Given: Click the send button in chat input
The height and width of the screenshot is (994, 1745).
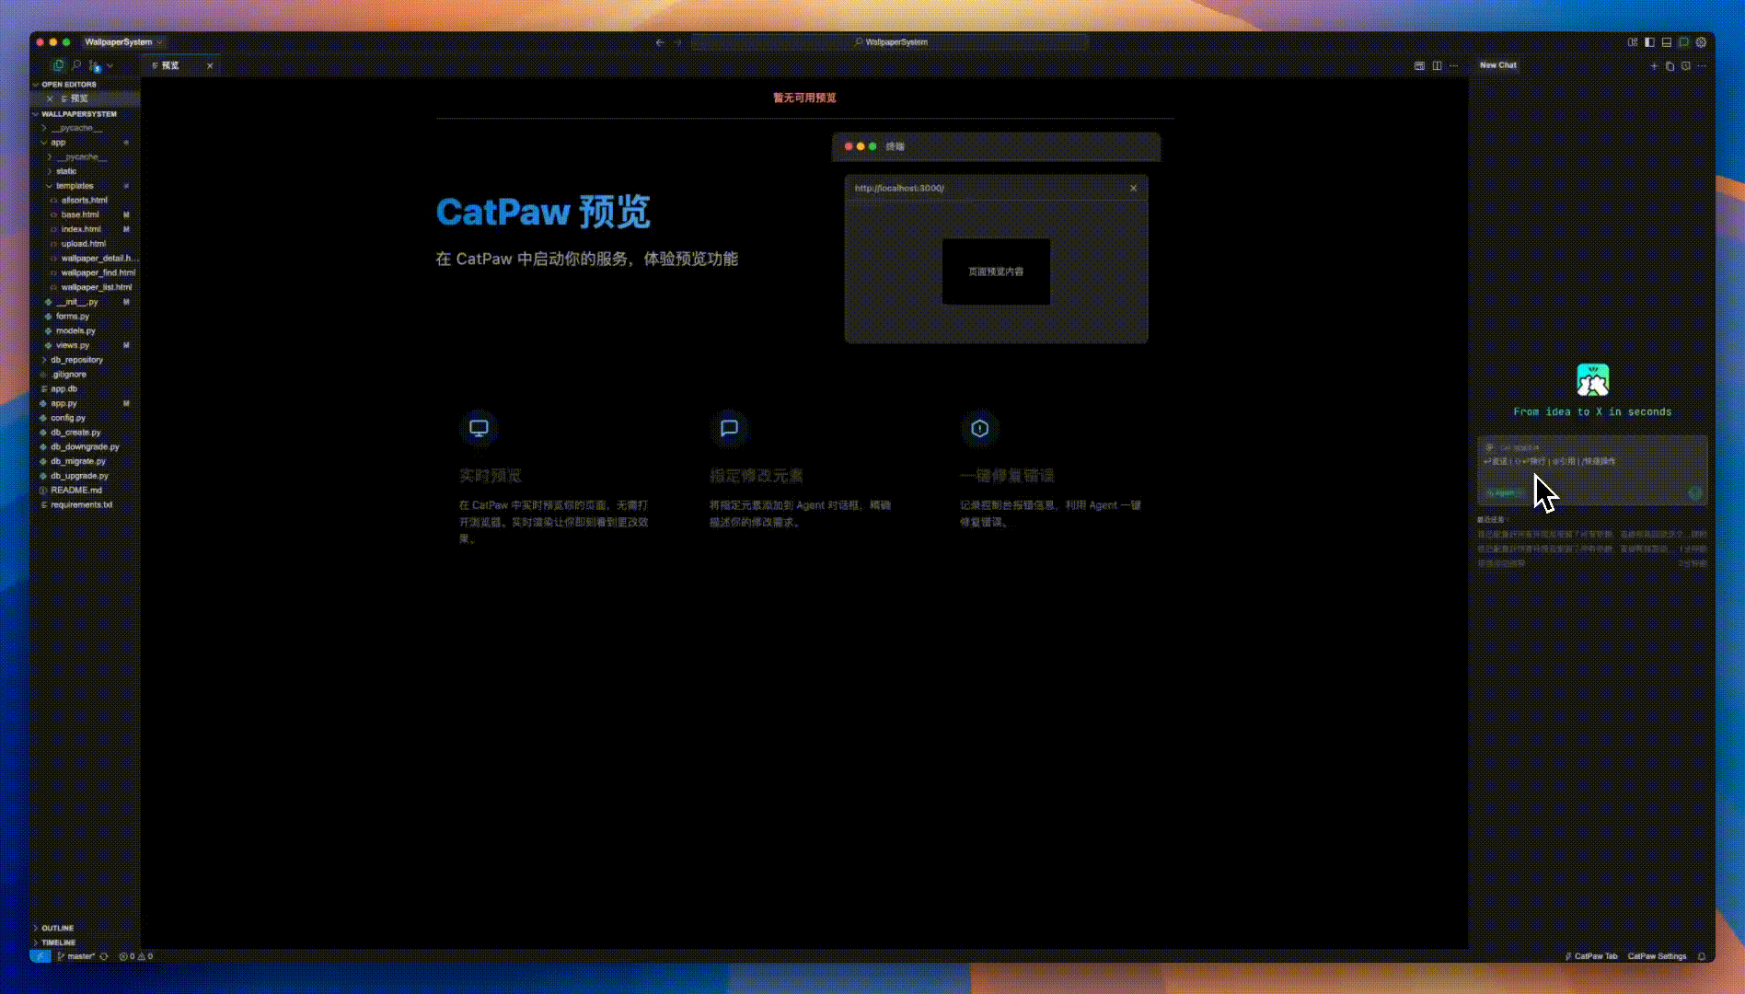Looking at the screenshot, I should (1694, 493).
